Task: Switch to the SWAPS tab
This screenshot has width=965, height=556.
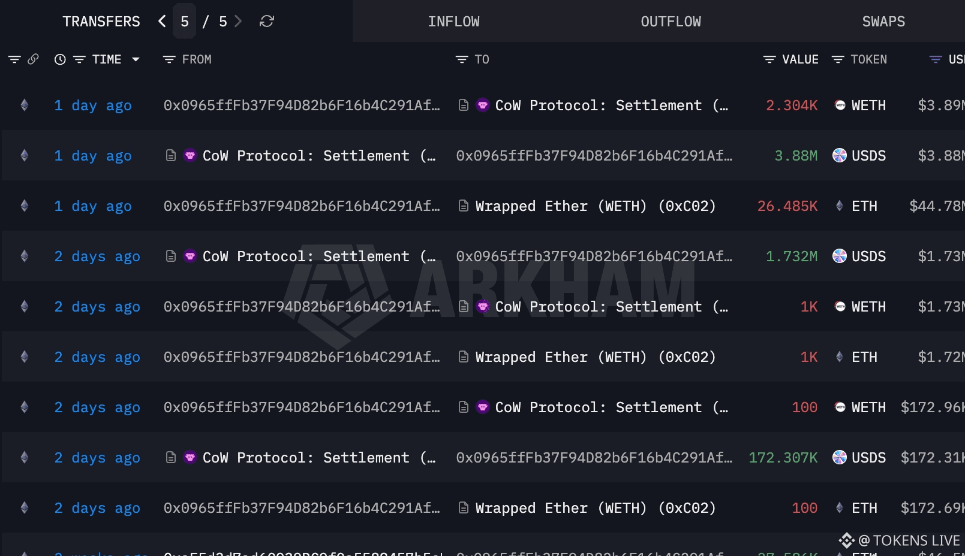Action: point(884,22)
